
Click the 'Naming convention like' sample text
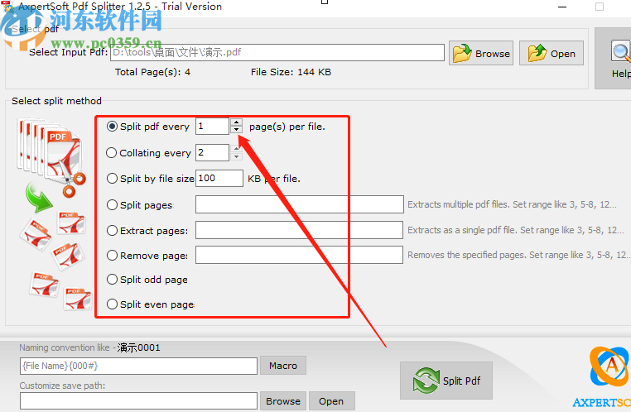[89, 347]
